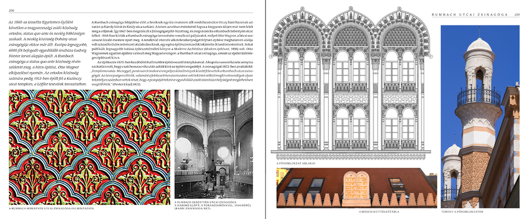This screenshot has width=531, height=219.
Task: Click the page number 259
Action: click(517, 14)
